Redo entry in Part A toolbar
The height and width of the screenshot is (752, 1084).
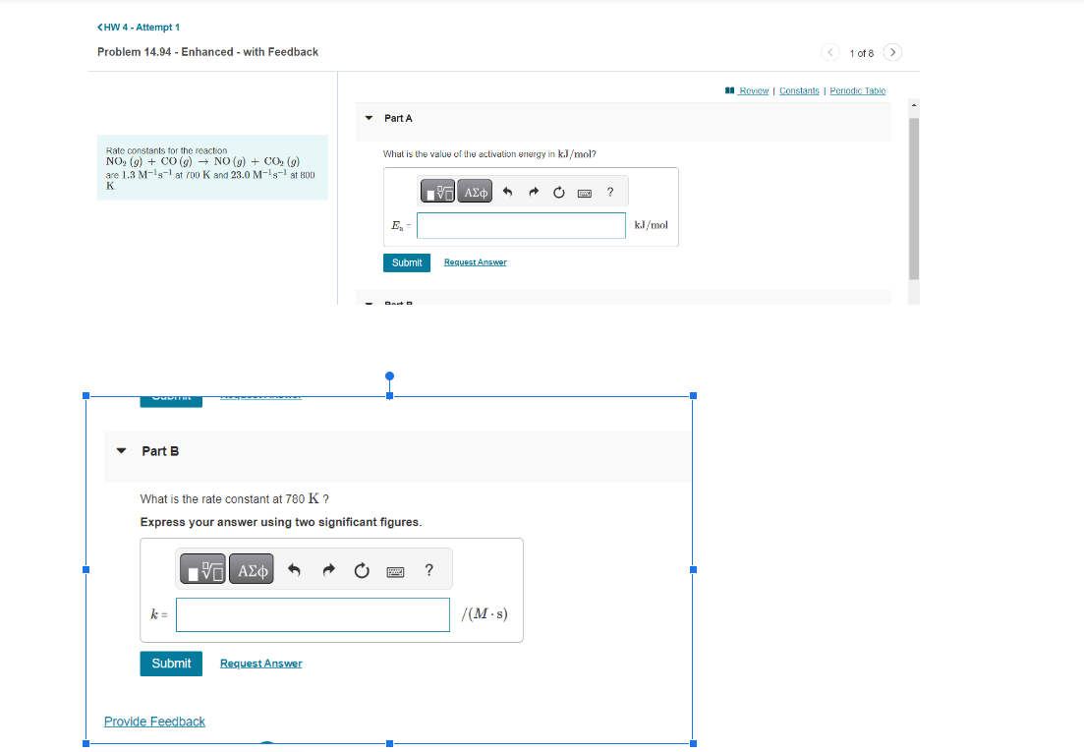533,192
